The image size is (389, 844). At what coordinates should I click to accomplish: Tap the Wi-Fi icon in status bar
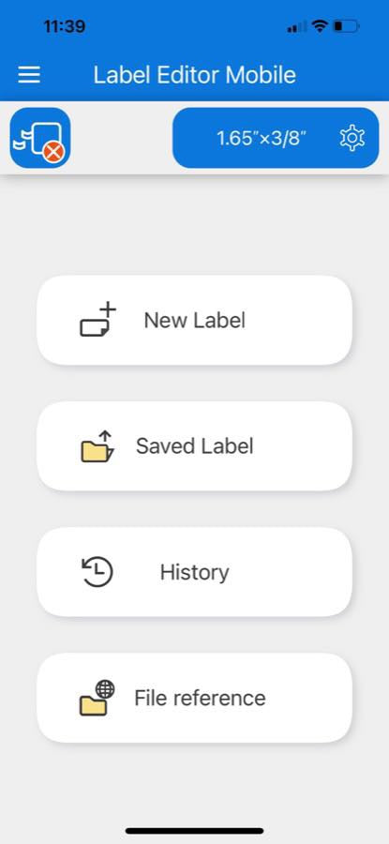[x=321, y=26]
